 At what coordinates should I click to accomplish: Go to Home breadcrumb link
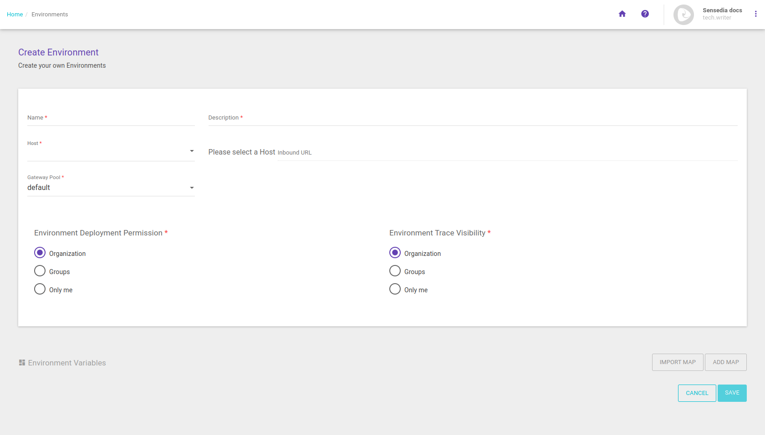click(15, 15)
